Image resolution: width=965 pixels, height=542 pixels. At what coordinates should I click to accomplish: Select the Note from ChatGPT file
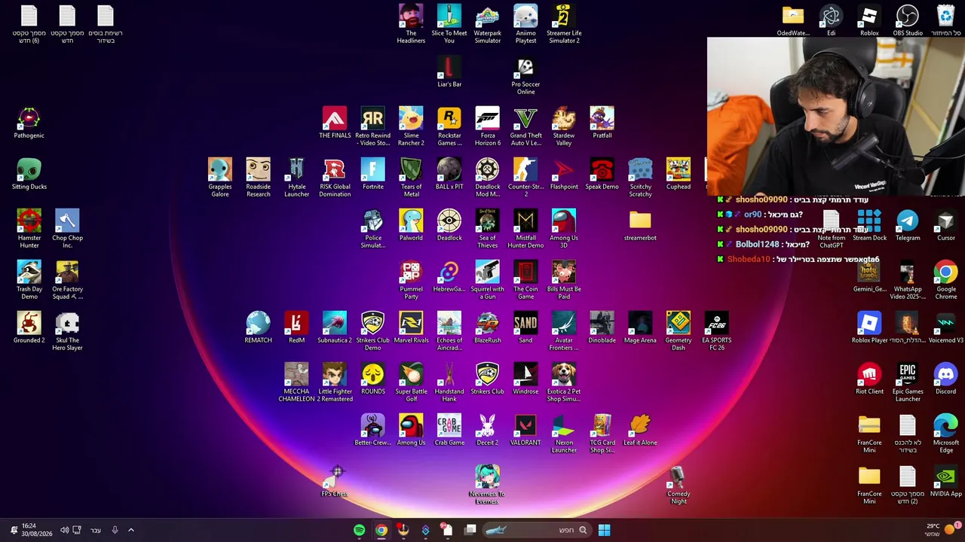tap(831, 229)
